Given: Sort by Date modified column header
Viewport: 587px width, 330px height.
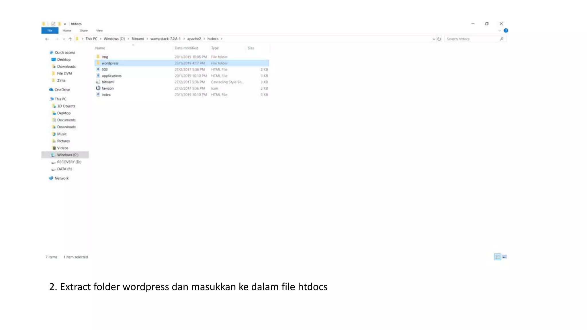Looking at the screenshot, I should 186,48.
